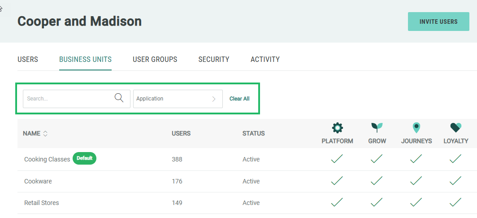Go to the Security tab
477x218 pixels.
click(214, 59)
